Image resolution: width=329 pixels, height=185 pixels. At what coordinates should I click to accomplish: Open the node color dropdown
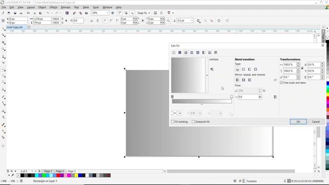(x=180, y=113)
